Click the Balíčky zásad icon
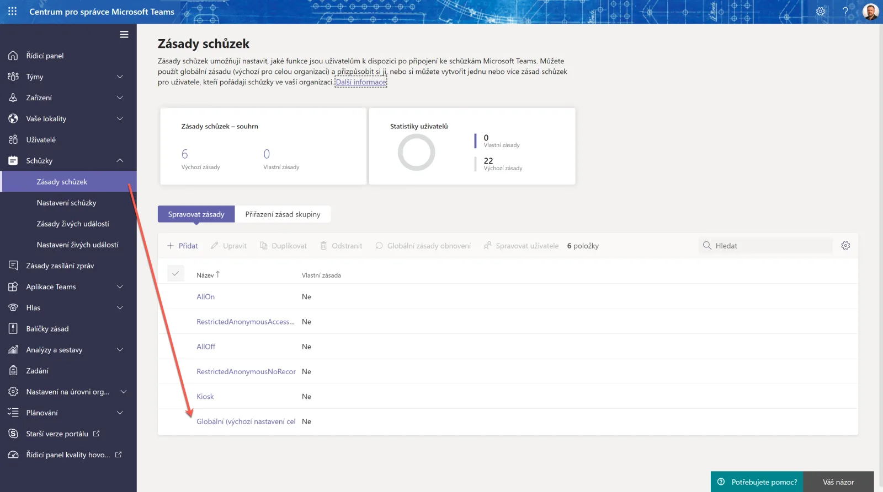The width and height of the screenshot is (883, 492). (x=13, y=329)
